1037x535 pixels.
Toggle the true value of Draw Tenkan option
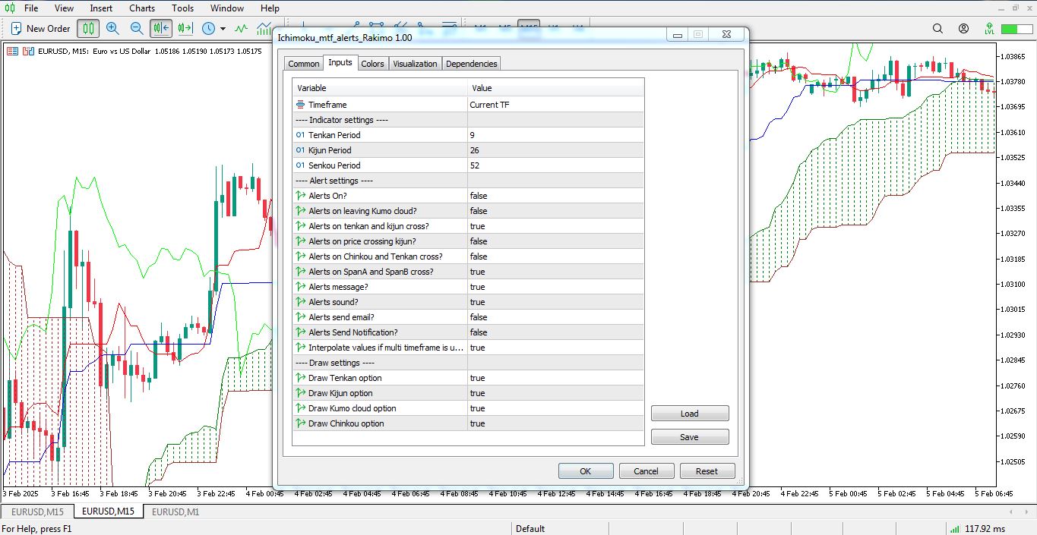click(x=555, y=378)
